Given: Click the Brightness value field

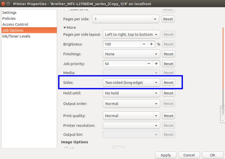Looking at the screenshot, I should [122, 44].
